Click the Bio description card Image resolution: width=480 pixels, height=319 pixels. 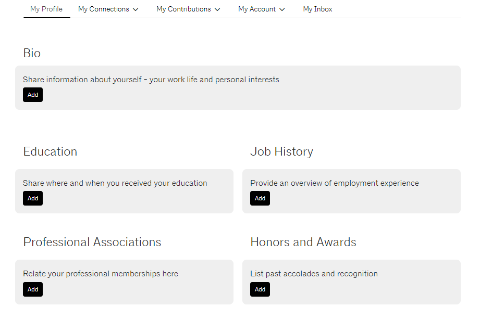151,79
